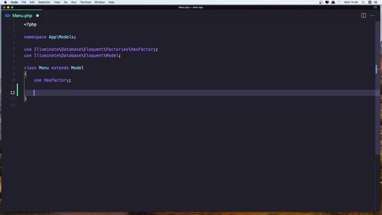Click "HasFactory" in the Factories import line
382x215 pixels.
tap(143, 49)
